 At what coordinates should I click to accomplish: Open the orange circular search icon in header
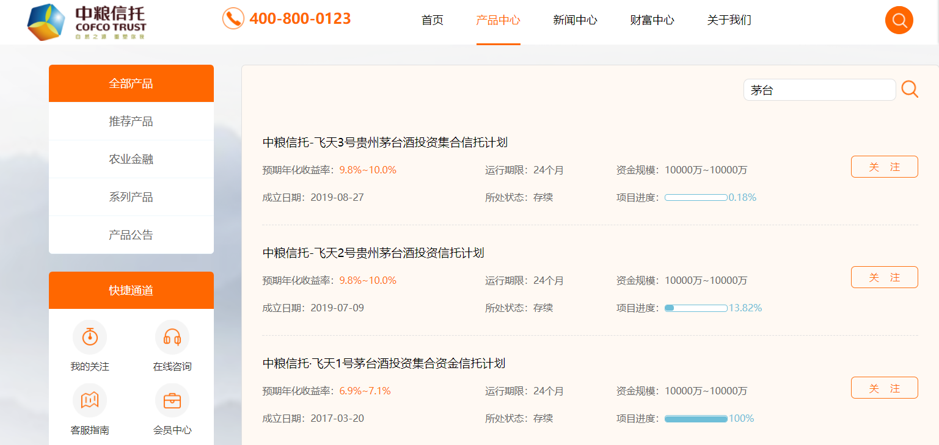(899, 20)
